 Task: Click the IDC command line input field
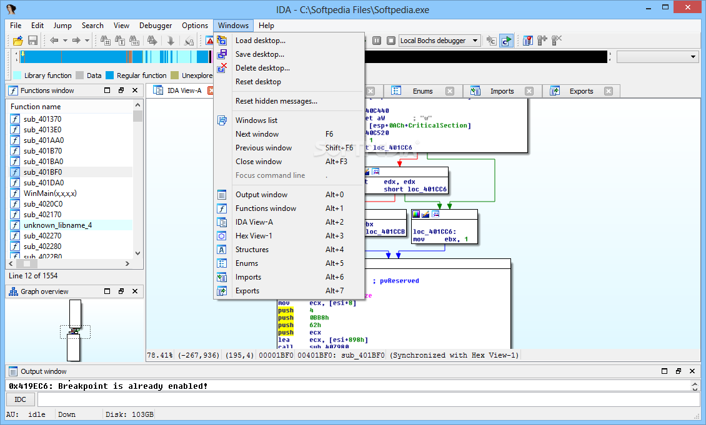368,399
